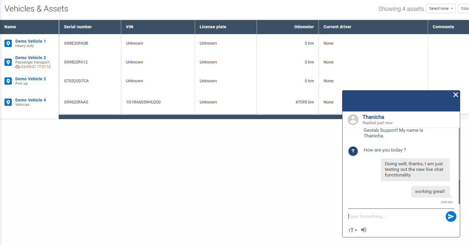The image size is (469, 245).
Task: Click the Demo Vehicle 3 location pin icon
Action: 8,81
